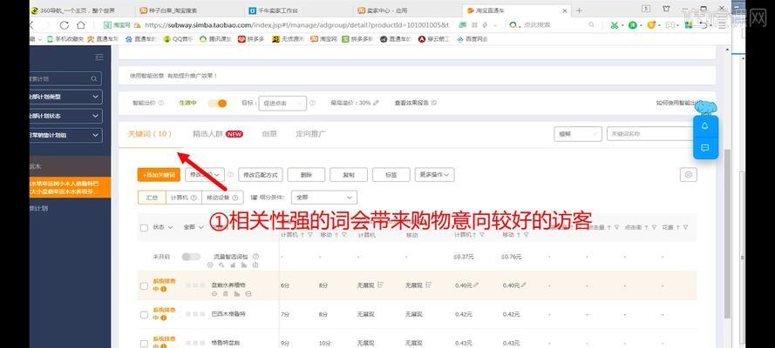Open the 模糊 match type dropdown
Image resolution: width=775 pixels, height=348 pixels.
tap(577, 134)
